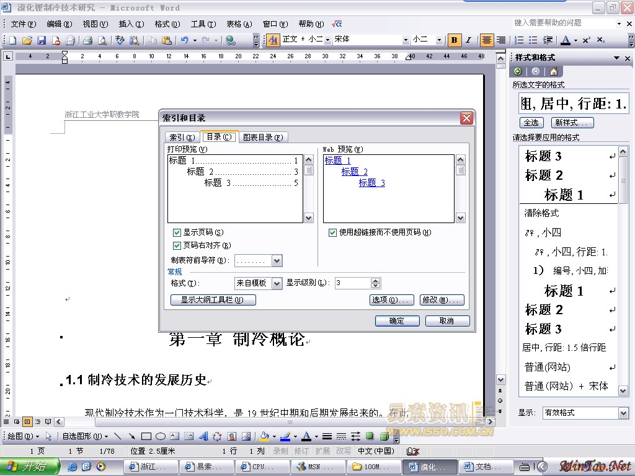This screenshot has width=635, height=476.
Task: Click the Undo arrow icon
Action: 184,40
